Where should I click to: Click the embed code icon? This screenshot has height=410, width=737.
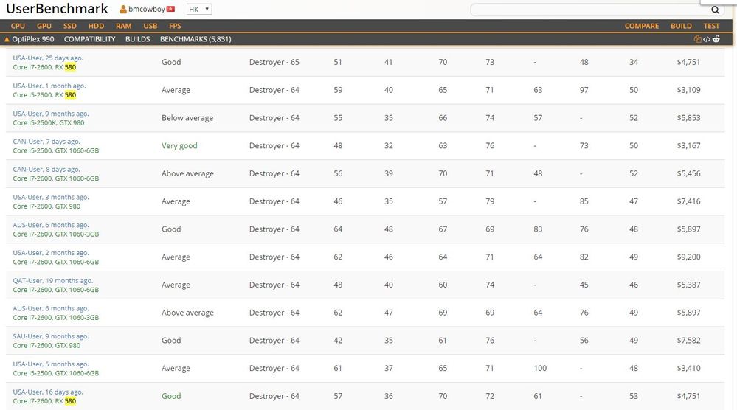click(707, 39)
